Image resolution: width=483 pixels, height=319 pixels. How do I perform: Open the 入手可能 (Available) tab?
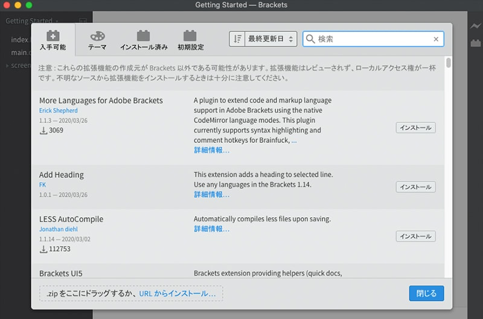pos(53,40)
